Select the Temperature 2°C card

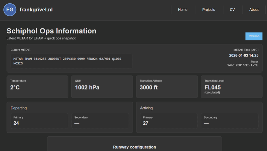37,87
